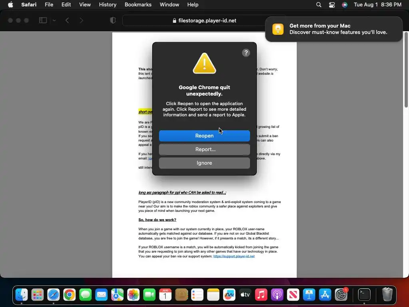
Task: Open the File menu
Action: coord(49,4)
